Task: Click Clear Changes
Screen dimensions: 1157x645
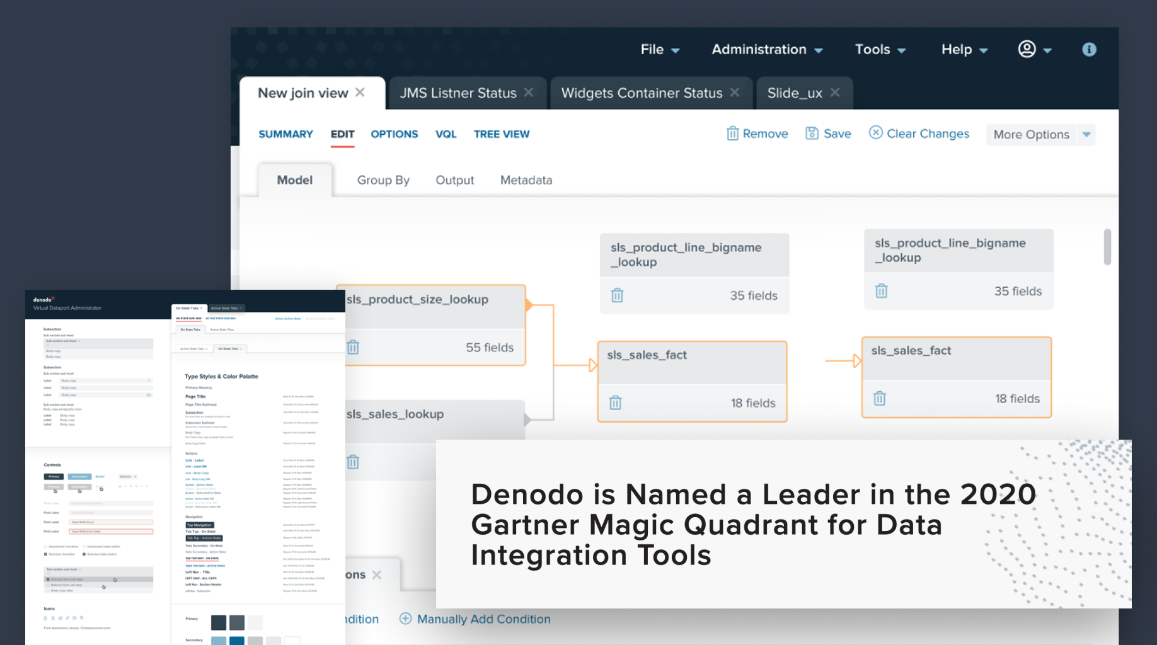Action: 919,134
